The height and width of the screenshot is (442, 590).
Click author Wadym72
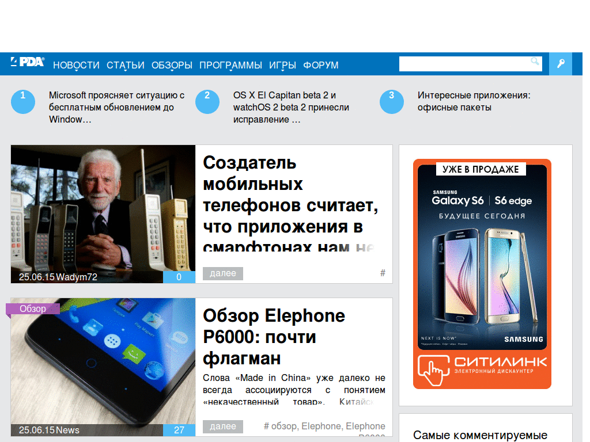pos(77,277)
